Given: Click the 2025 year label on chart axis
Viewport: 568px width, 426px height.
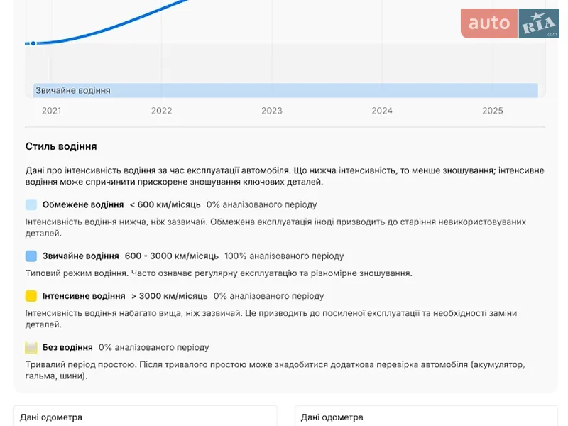Looking at the screenshot, I should click(x=492, y=111).
